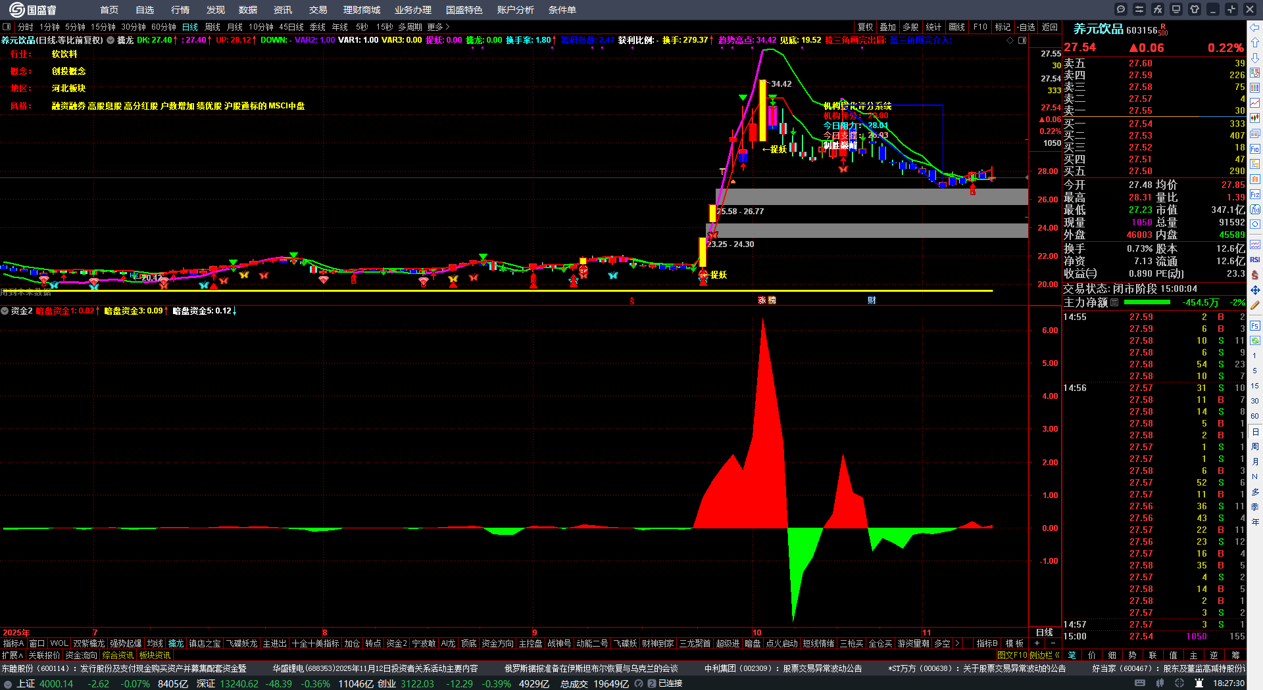1263x690 pixels.
Task: Open the colored grid table icon in sidebar
Action: 1255,88
